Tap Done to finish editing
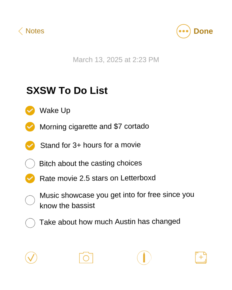Screen dimensions: 232x290 click(x=203, y=31)
